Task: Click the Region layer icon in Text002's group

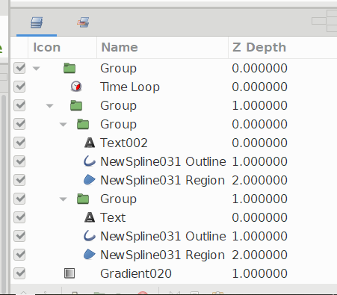Action: [x=90, y=180]
